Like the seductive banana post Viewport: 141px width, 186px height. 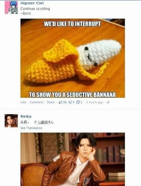coord(23,102)
